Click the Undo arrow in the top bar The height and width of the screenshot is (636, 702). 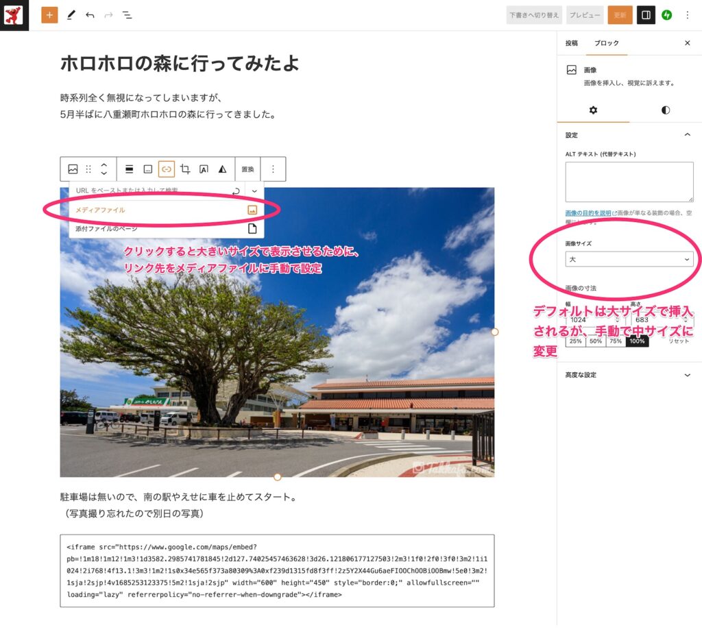[90, 14]
